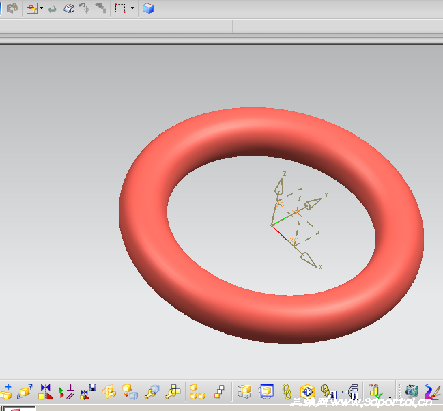Image resolution: width=443 pixels, height=411 pixels.
Task: Click the selection filter crosshair-funnel icon
Action: (x=32, y=8)
